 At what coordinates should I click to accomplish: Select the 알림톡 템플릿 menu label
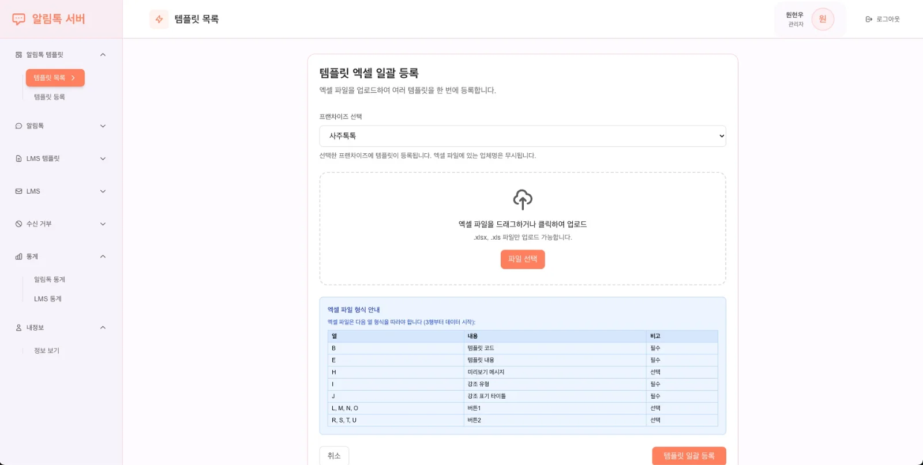tap(45, 55)
